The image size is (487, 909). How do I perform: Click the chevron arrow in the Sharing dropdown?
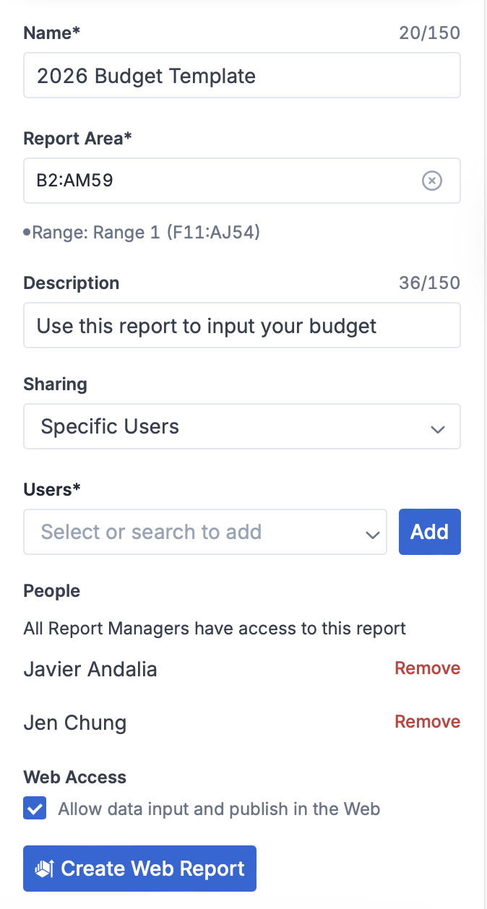436,428
